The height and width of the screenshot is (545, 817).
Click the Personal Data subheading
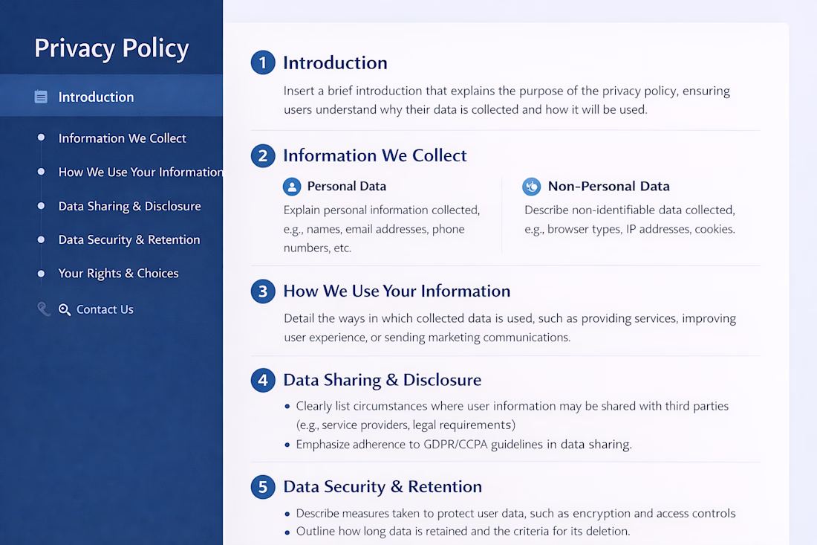pyautogui.click(x=346, y=186)
